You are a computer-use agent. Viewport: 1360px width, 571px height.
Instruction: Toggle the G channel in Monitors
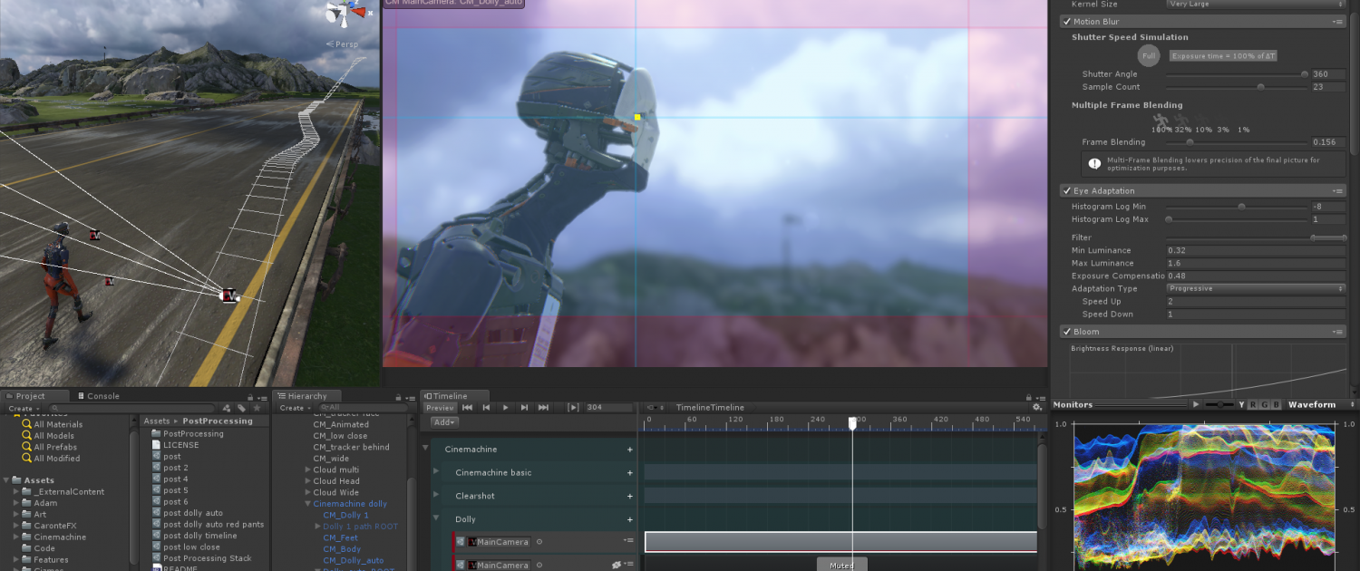click(1265, 405)
